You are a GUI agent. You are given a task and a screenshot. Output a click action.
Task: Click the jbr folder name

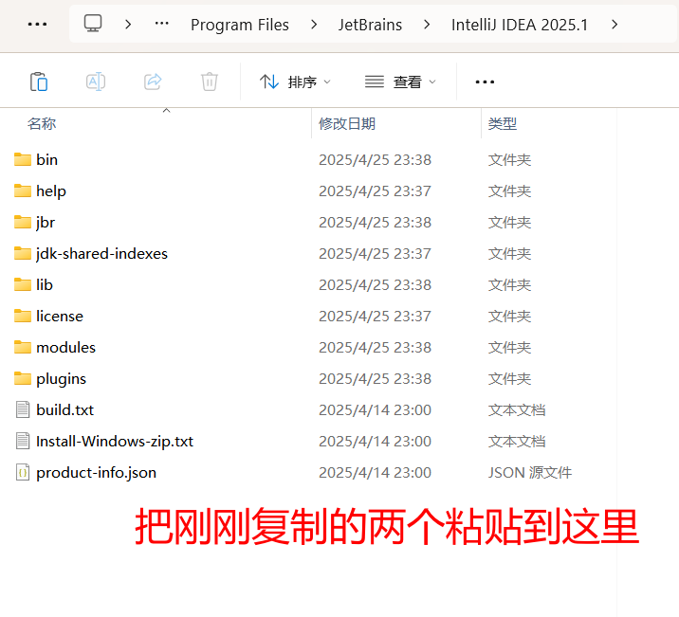[x=46, y=223]
